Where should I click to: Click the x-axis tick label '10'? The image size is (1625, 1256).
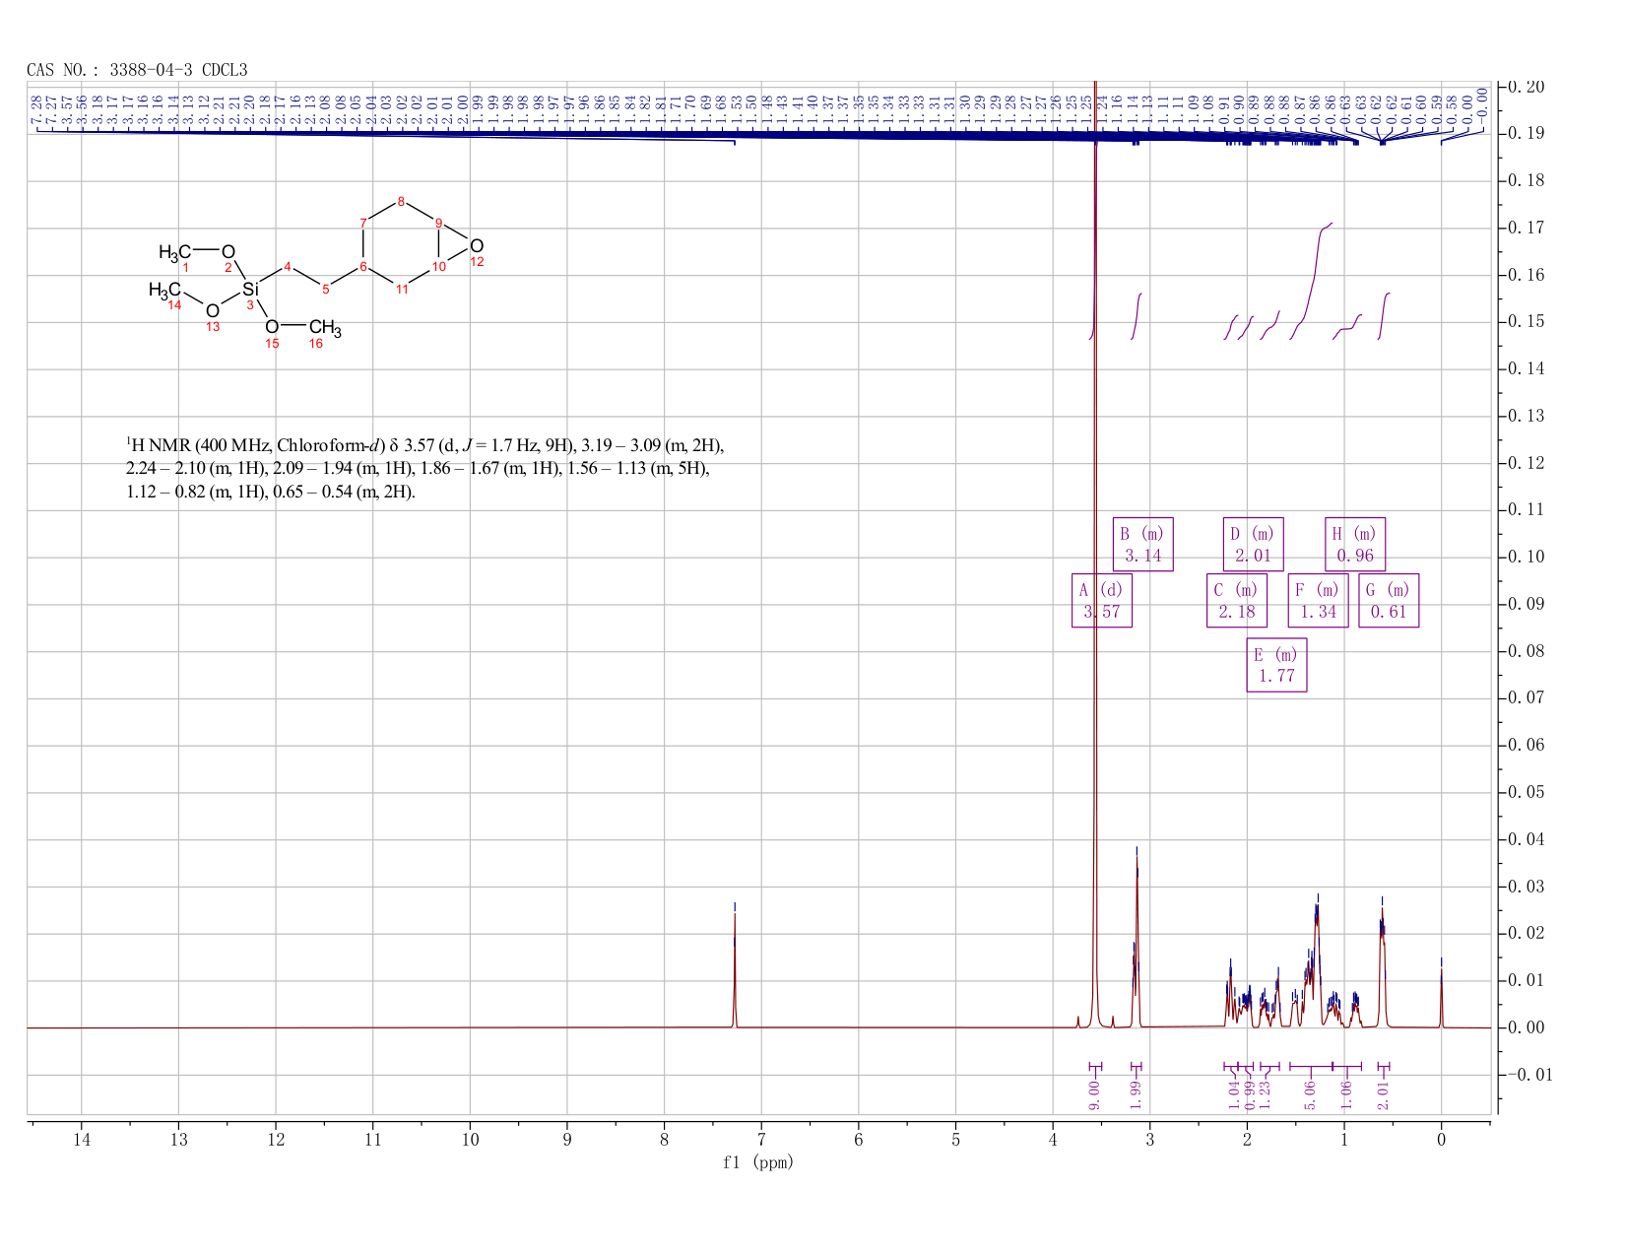coord(470,1140)
